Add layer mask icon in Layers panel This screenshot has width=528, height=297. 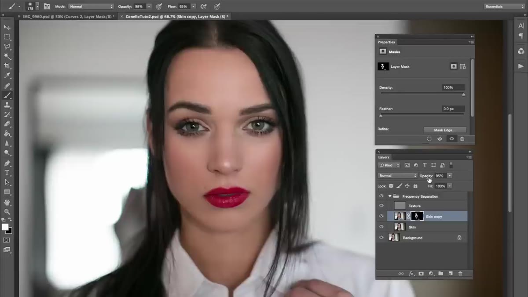pyautogui.click(x=421, y=273)
